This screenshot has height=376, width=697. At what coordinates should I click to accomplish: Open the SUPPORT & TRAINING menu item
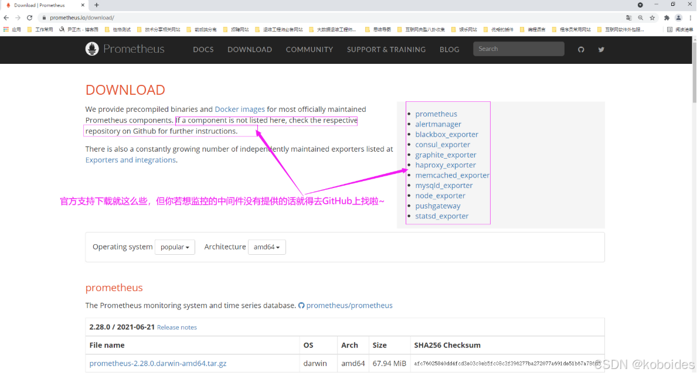point(386,50)
